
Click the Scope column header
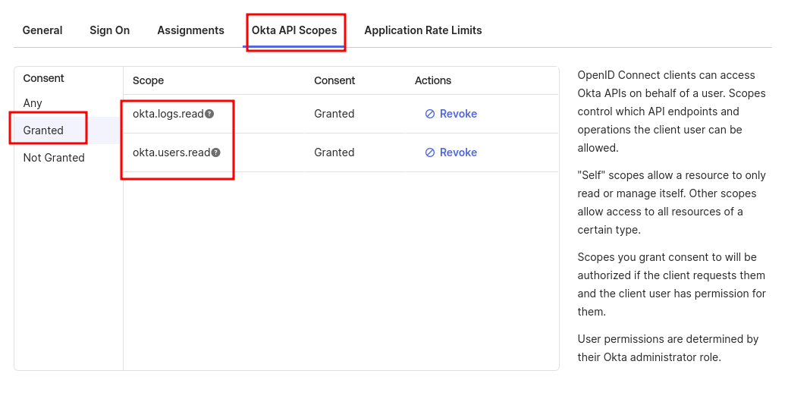[x=148, y=81]
